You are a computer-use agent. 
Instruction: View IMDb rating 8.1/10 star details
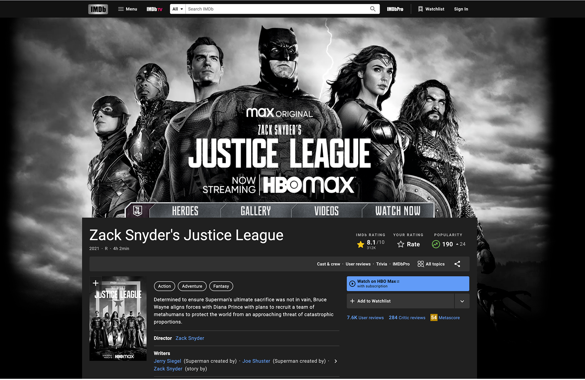(371, 244)
